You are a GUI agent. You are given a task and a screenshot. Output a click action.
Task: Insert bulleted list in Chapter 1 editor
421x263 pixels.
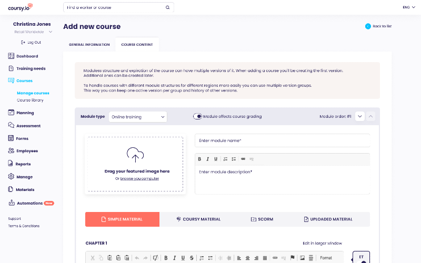click(210, 258)
